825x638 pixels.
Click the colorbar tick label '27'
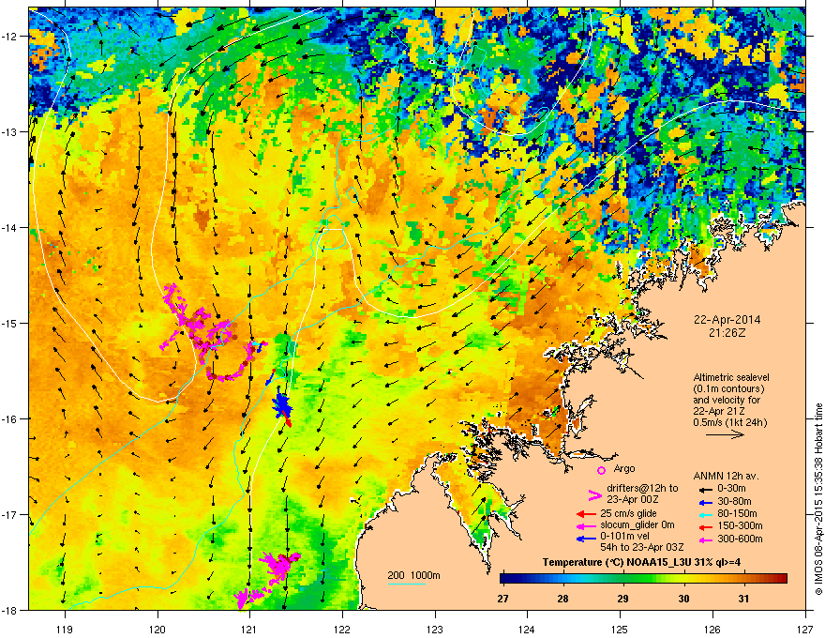click(x=503, y=599)
